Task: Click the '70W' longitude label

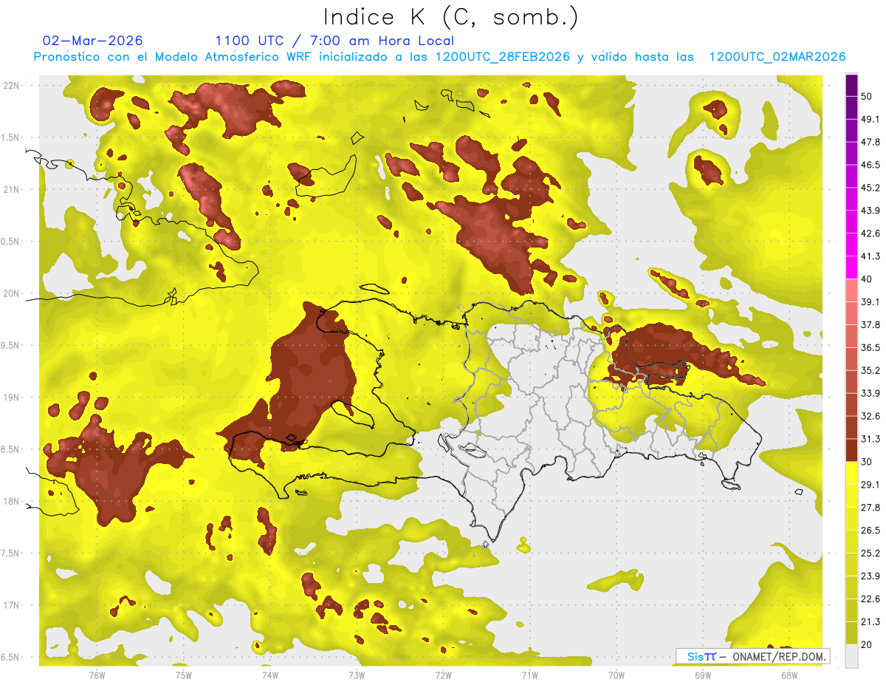Action: point(616,675)
